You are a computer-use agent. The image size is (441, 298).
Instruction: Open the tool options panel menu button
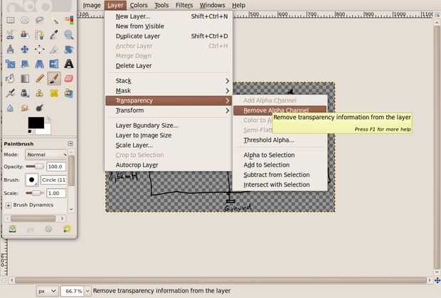pyautogui.click(x=70, y=143)
